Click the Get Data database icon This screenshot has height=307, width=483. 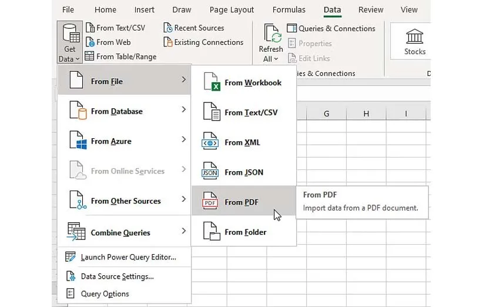pyautogui.click(x=70, y=33)
